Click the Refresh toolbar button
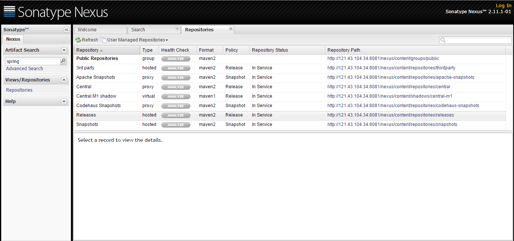514x241 pixels. pyautogui.click(x=86, y=40)
